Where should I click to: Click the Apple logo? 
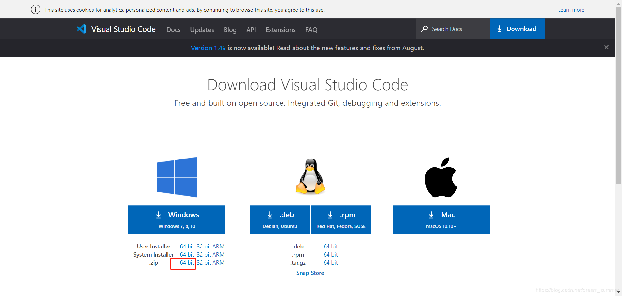[441, 177]
